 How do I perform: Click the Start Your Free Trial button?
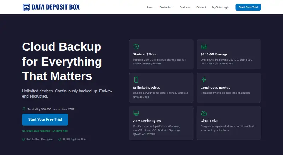pos(45,119)
